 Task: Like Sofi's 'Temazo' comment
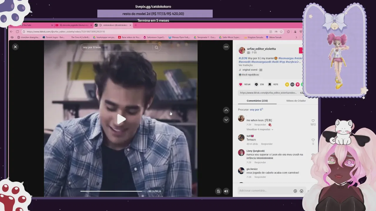pyautogui.click(x=313, y=140)
